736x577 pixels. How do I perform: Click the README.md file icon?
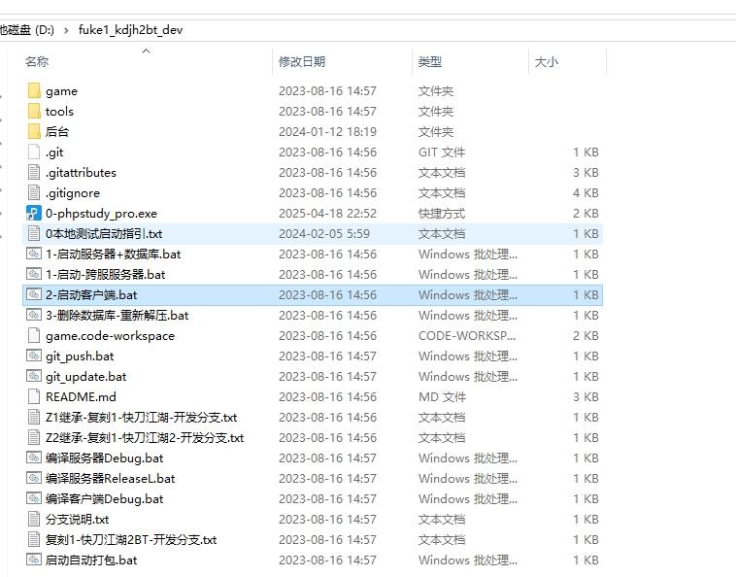coord(34,396)
